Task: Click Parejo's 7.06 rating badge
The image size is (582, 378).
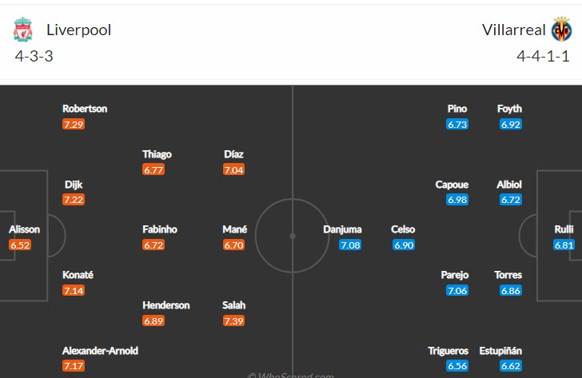Action: [456, 290]
